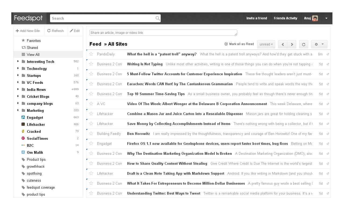
Task: Open the user account dropdown arrow
Action: [326, 18]
